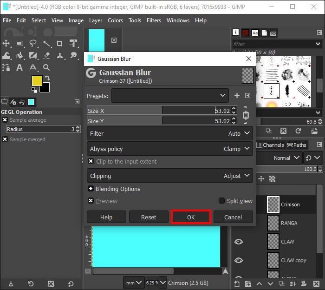Open the zoom percentage dropdown
This screenshot has width=325, height=290.
(x=163, y=283)
